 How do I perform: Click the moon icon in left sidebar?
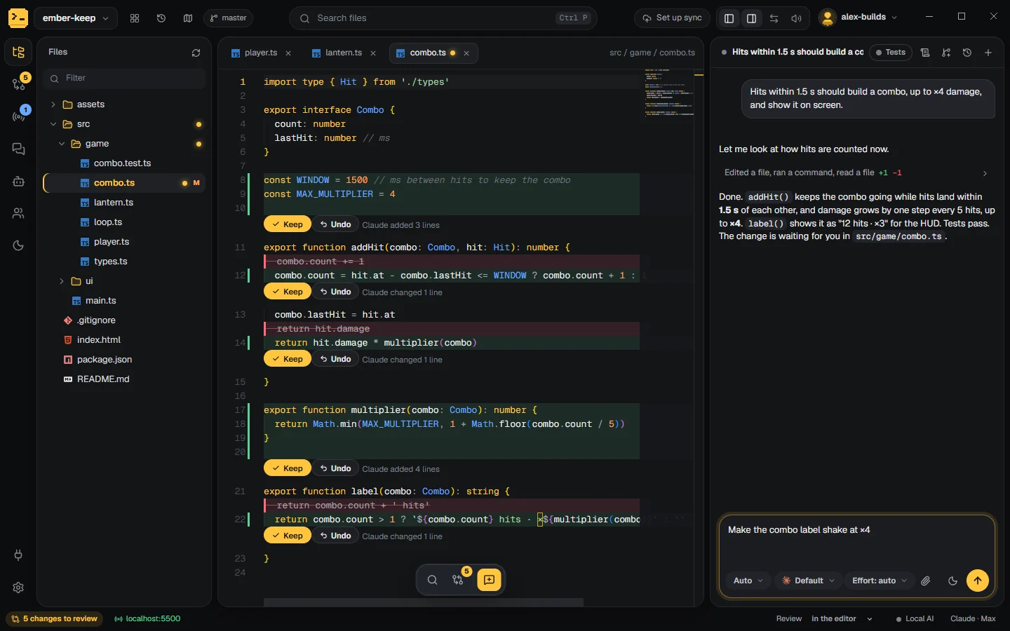pyautogui.click(x=18, y=245)
